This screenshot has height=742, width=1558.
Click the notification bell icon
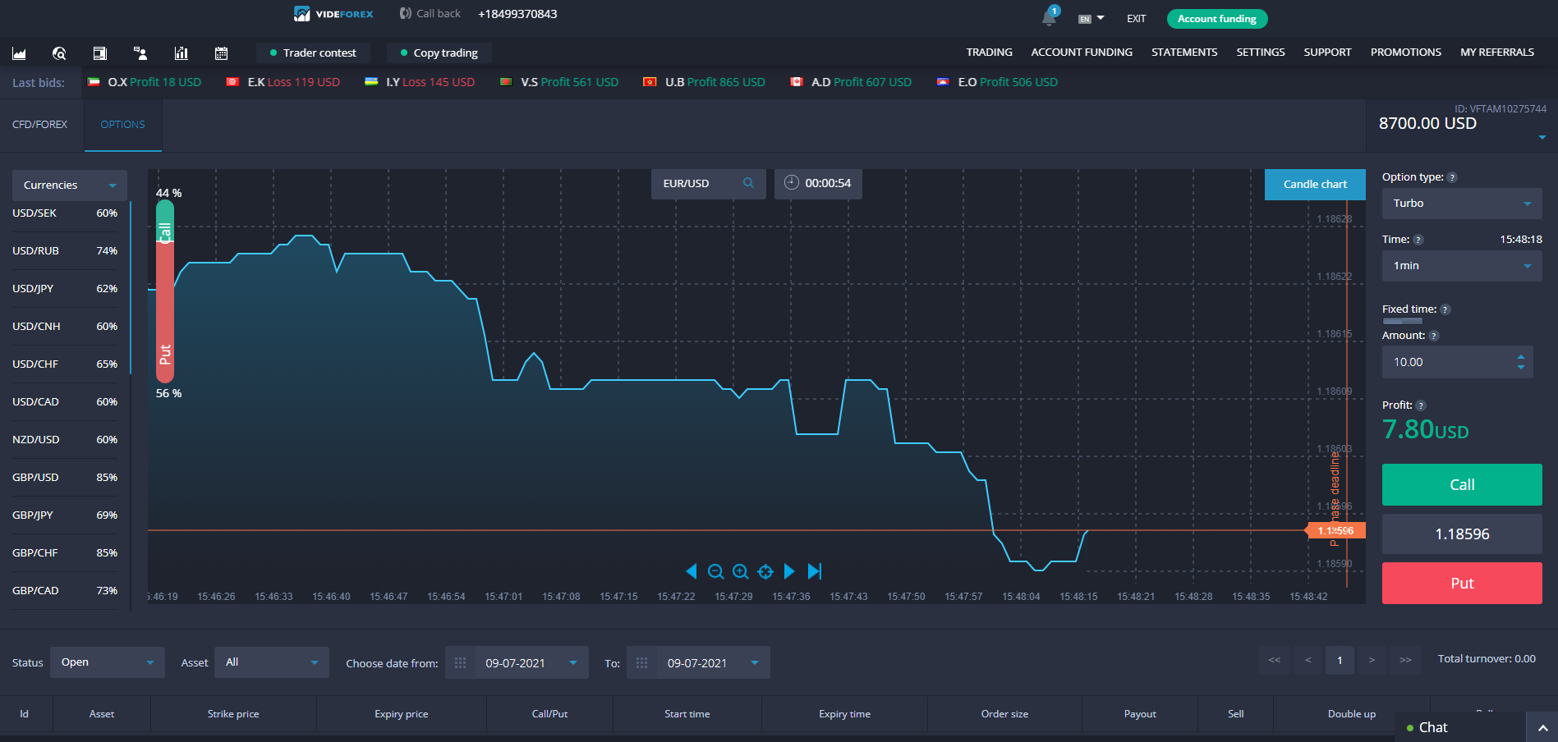coord(1049,17)
